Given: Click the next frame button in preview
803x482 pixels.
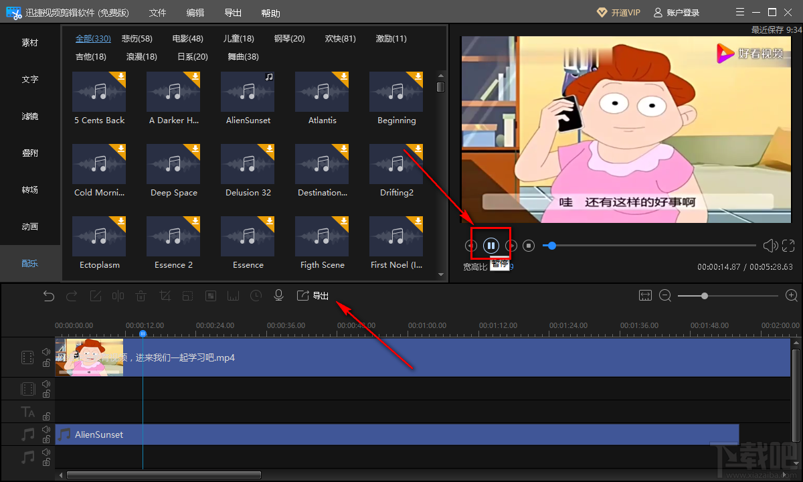Looking at the screenshot, I should click(511, 246).
